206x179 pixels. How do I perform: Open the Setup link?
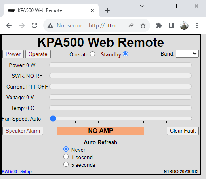coord(26,171)
